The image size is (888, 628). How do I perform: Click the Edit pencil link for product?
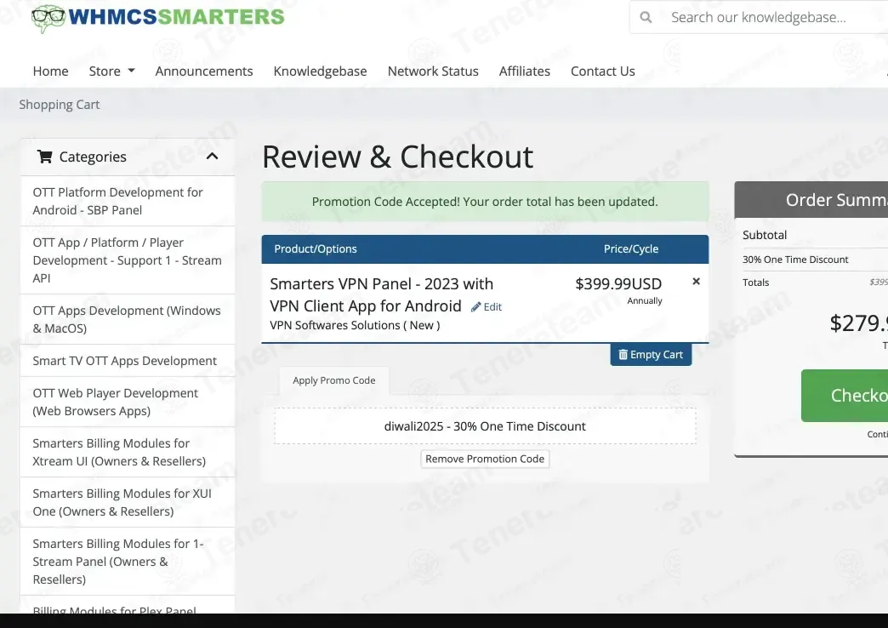487,306
